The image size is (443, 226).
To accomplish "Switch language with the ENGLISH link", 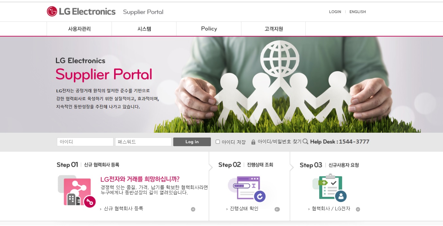I will (357, 12).
